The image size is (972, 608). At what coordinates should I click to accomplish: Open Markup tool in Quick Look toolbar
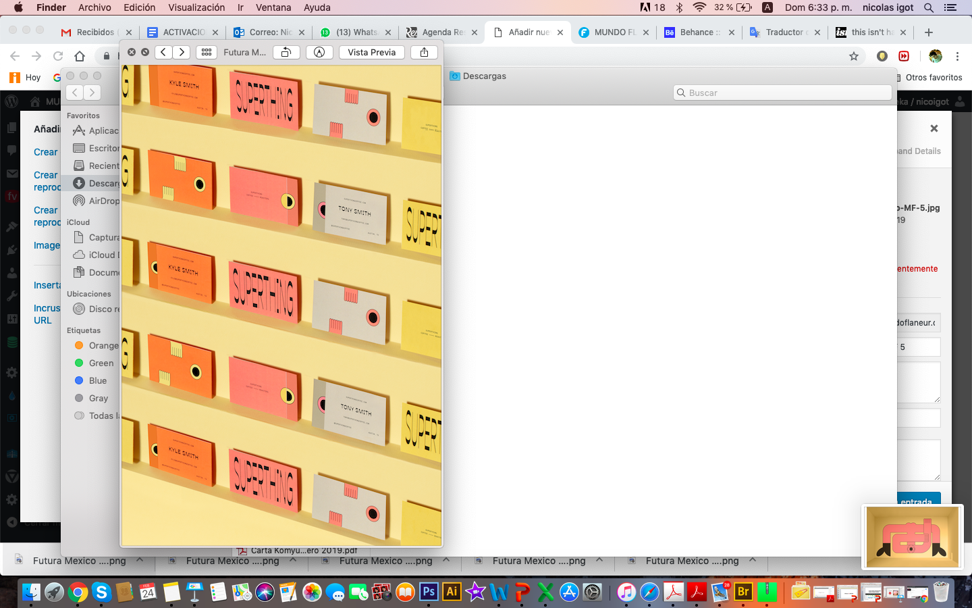pos(319,52)
